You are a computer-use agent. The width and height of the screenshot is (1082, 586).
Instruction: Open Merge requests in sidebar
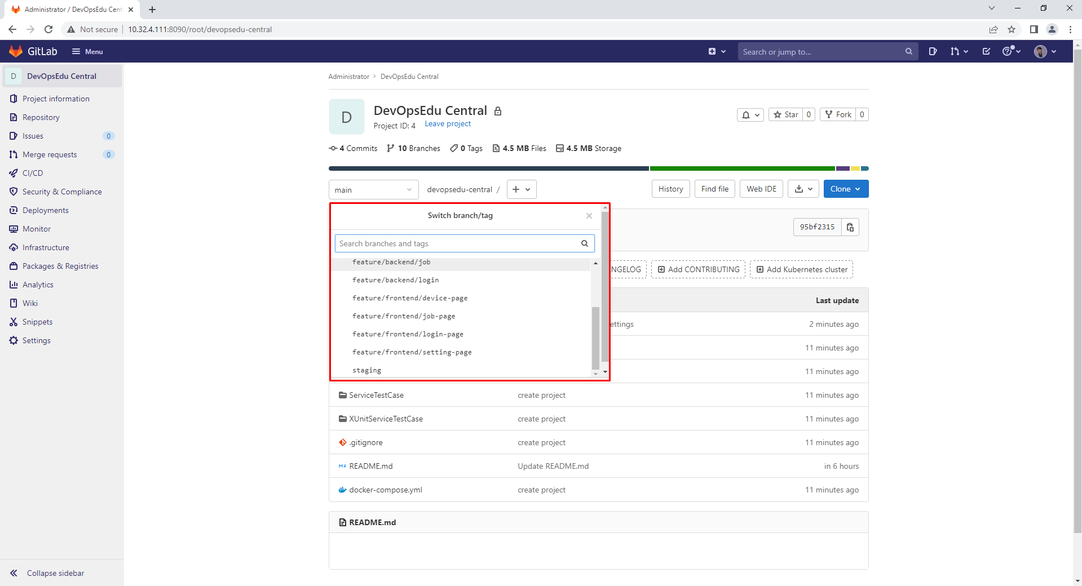point(50,154)
